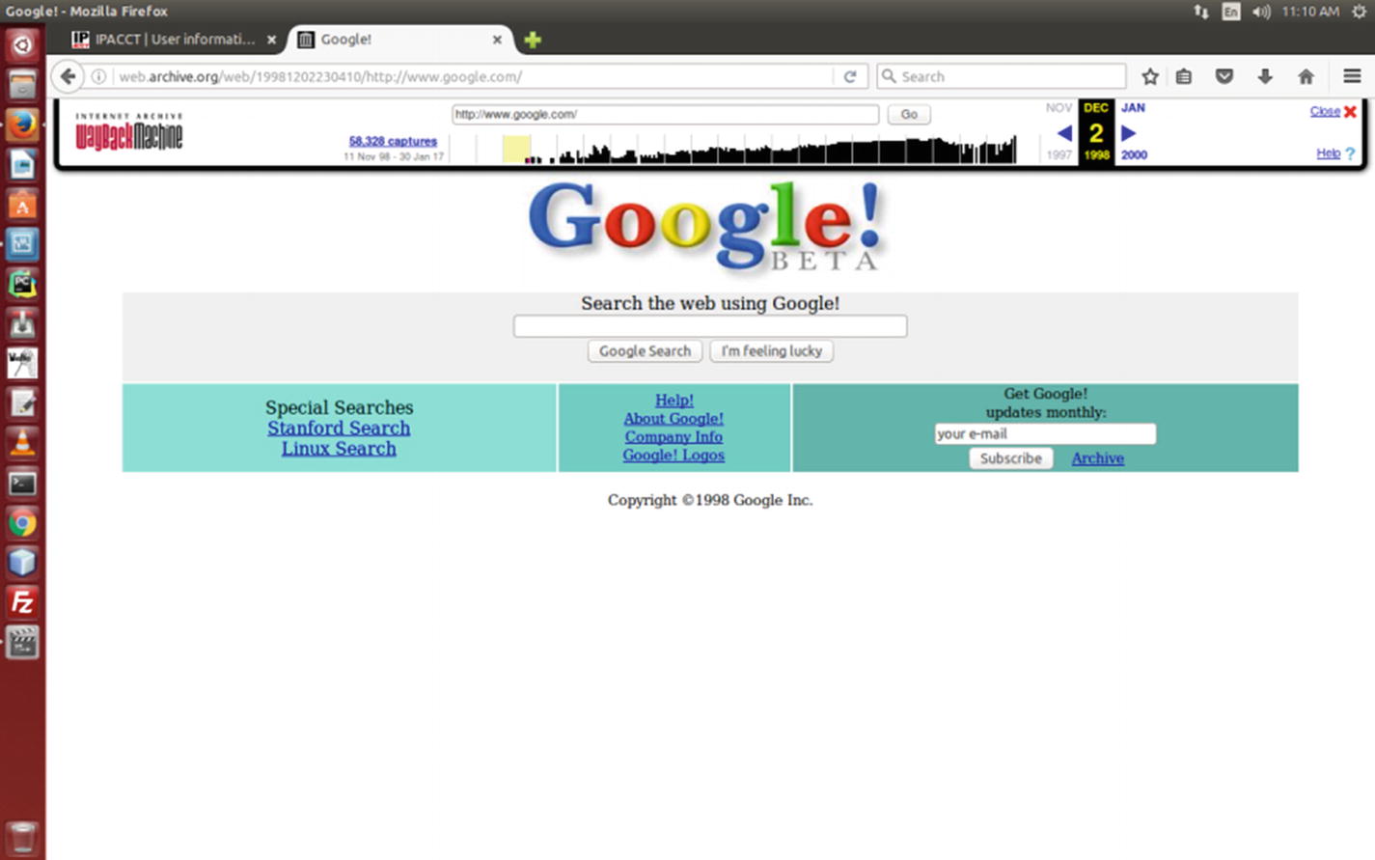The width and height of the screenshot is (1375, 860).
Task: Click the Google Search button
Action: click(645, 351)
